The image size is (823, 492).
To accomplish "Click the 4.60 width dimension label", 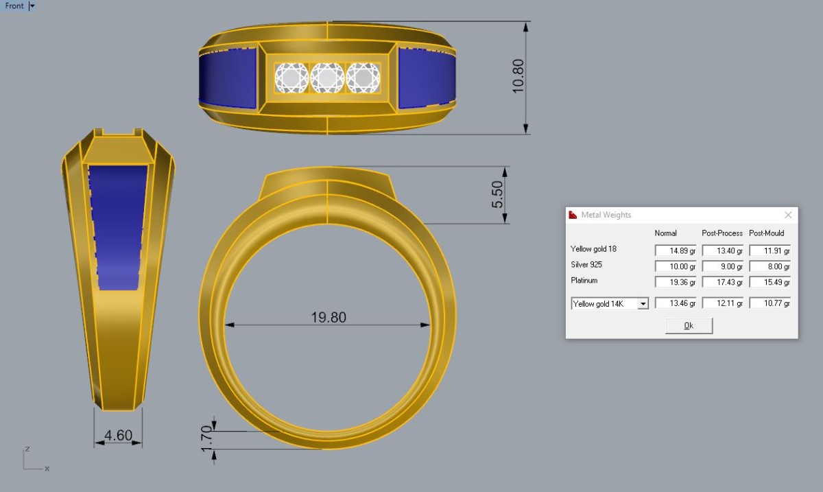I will pos(118,435).
